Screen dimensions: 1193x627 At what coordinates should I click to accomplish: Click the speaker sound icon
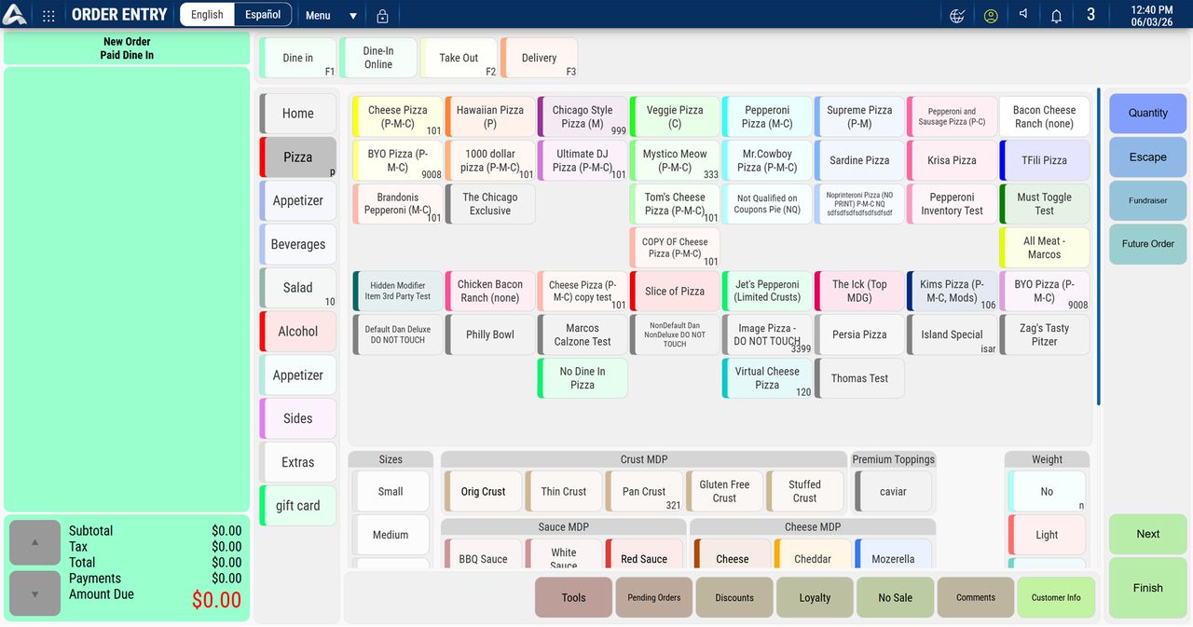click(x=1023, y=15)
